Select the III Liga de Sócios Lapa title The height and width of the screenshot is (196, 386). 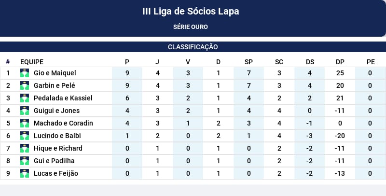click(x=191, y=11)
